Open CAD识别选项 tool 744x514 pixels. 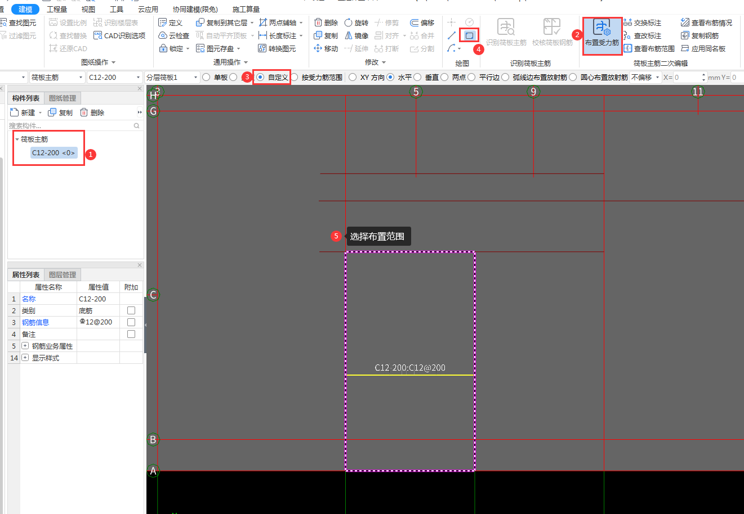pos(119,35)
